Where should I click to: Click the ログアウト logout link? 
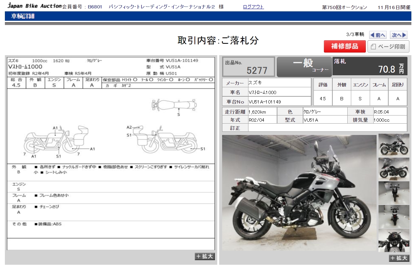tap(253, 7)
